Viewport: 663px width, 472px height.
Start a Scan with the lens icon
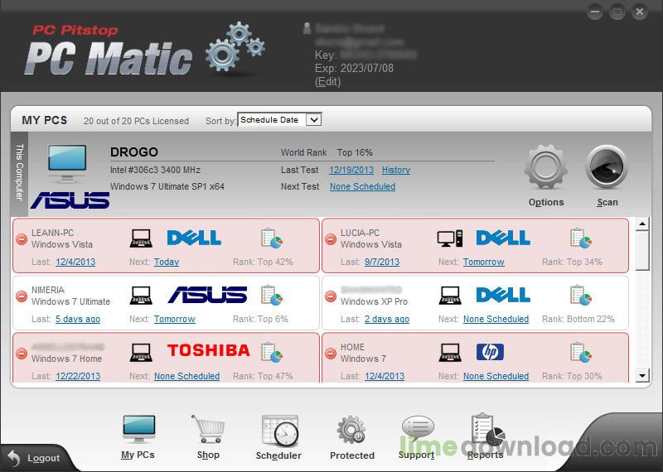click(x=607, y=166)
